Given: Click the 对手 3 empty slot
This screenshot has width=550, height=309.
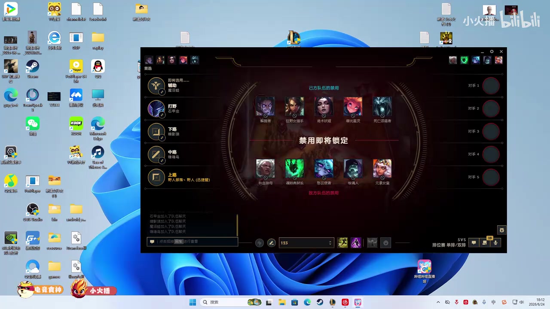Looking at the screenshot, I should (491, 131).
